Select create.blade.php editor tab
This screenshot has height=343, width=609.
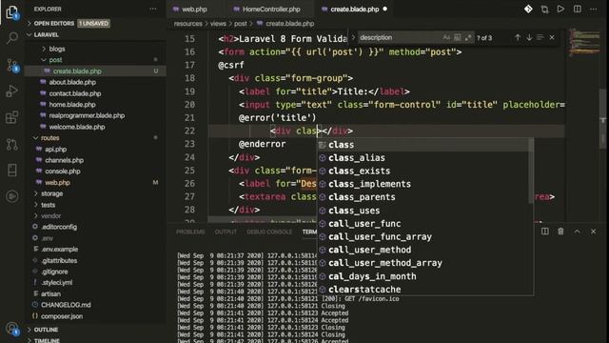click(354, 9)
